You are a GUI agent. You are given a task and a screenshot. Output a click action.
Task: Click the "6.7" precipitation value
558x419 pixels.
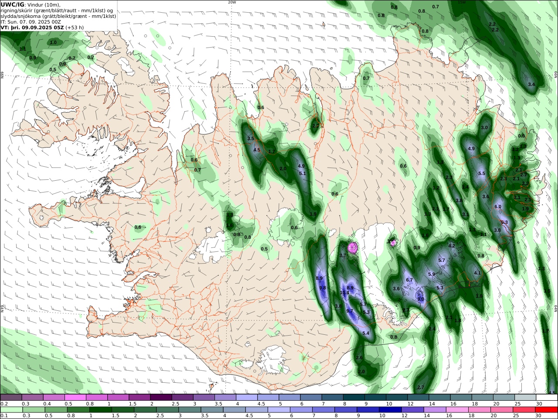[409, 280]
